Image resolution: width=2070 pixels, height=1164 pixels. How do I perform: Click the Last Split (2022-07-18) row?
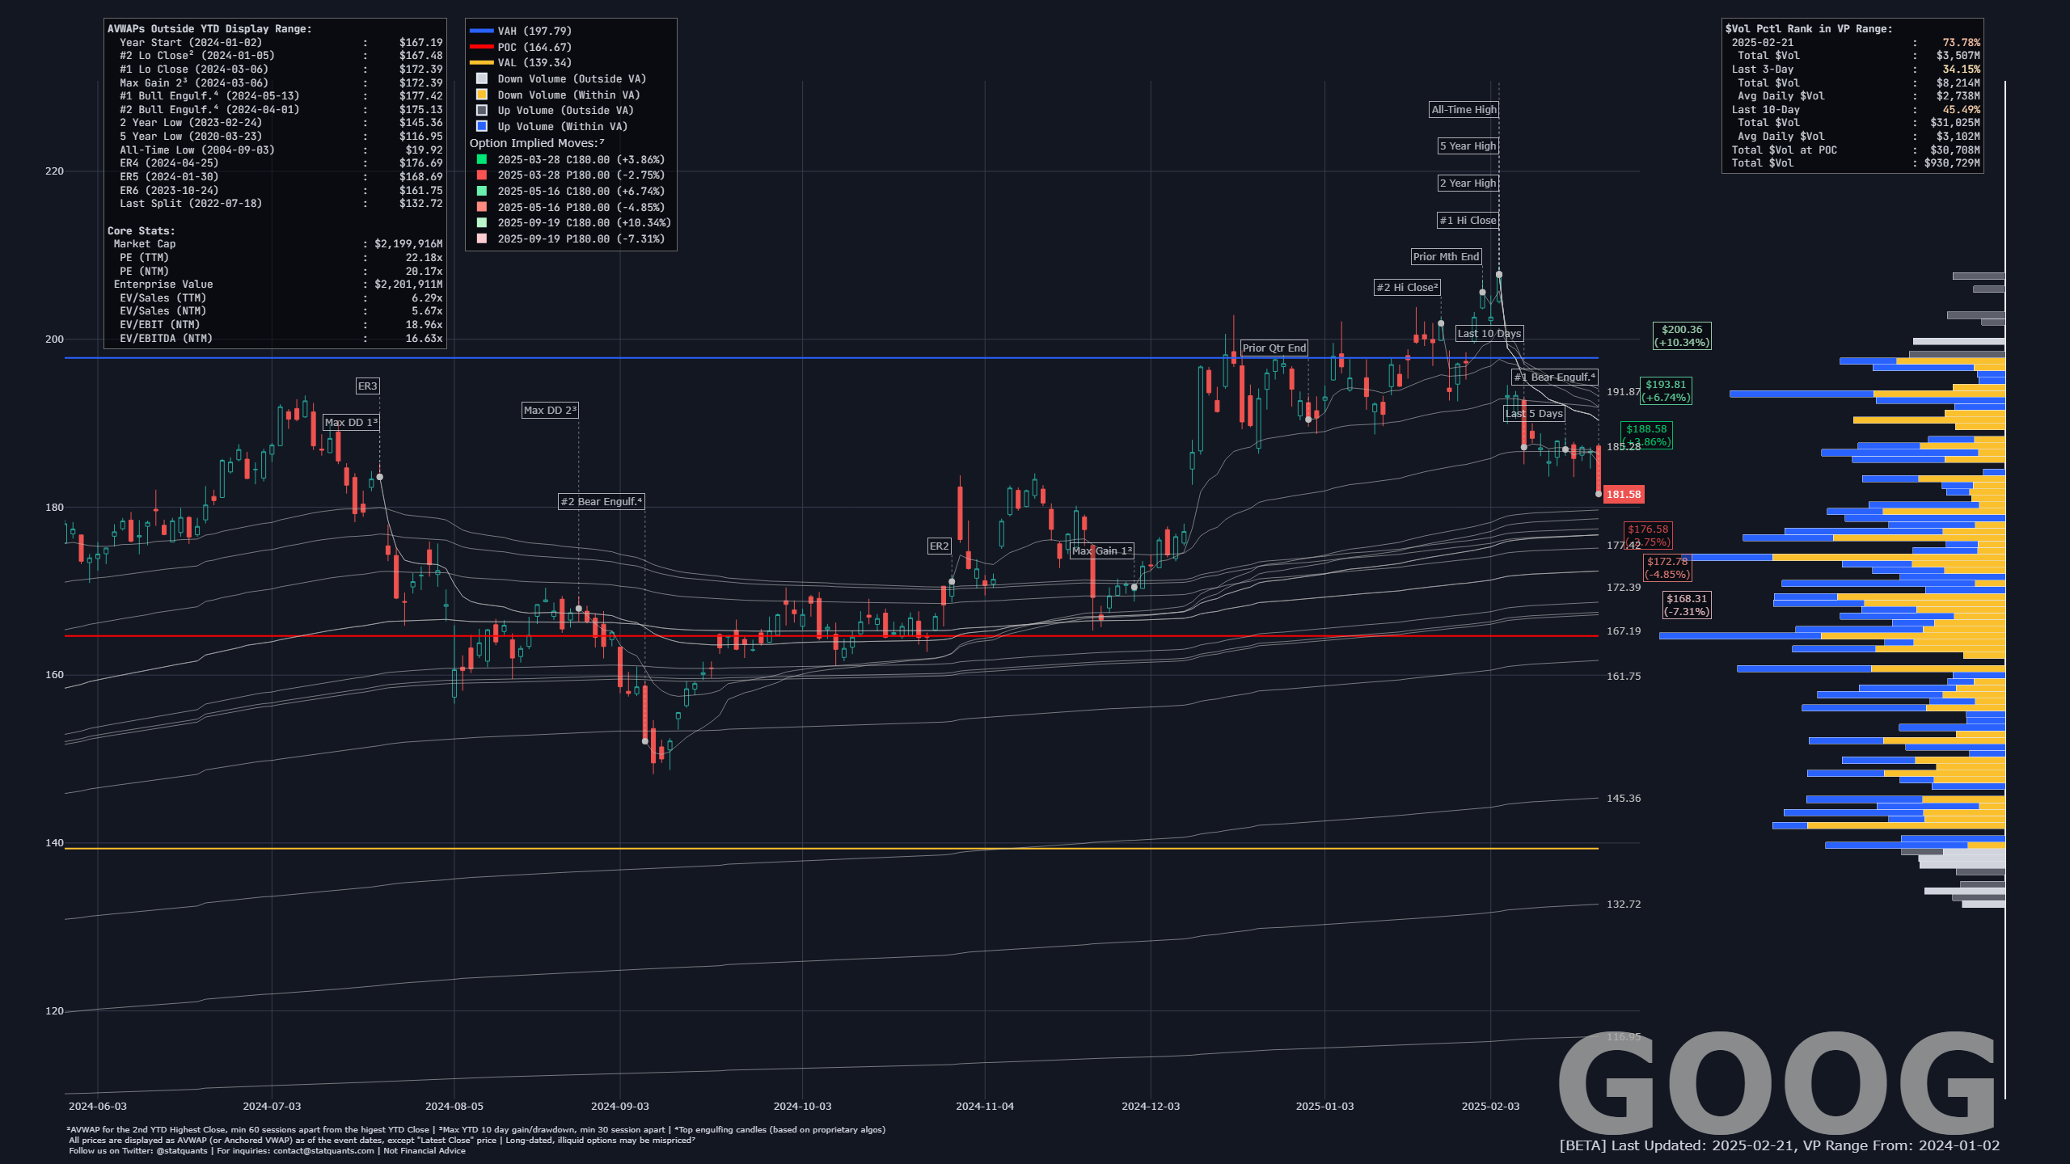pos(281,204)
